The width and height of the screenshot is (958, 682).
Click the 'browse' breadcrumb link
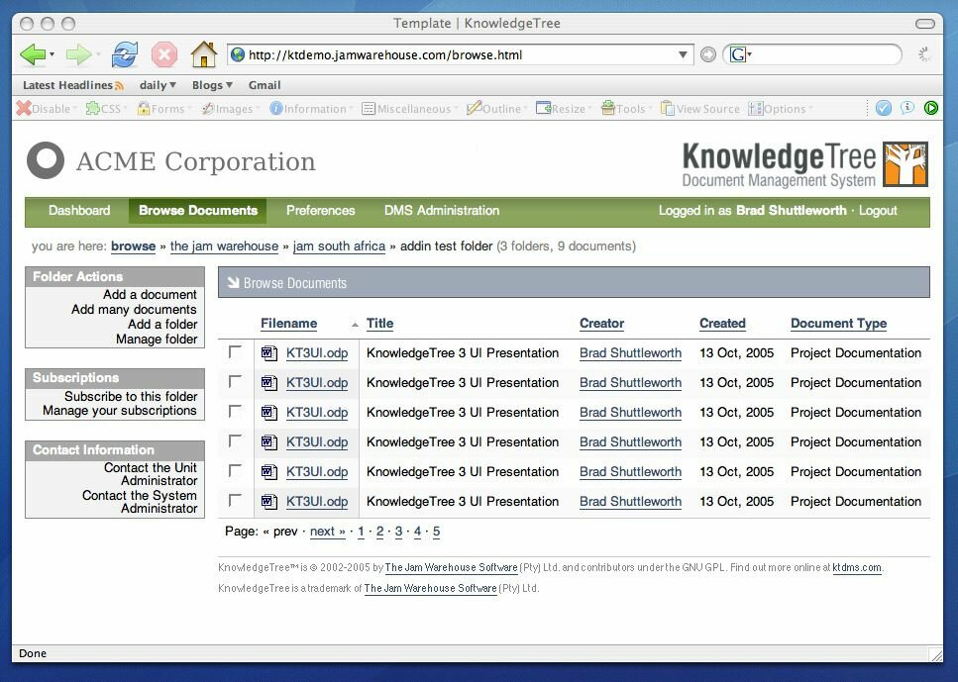point(133,246)
